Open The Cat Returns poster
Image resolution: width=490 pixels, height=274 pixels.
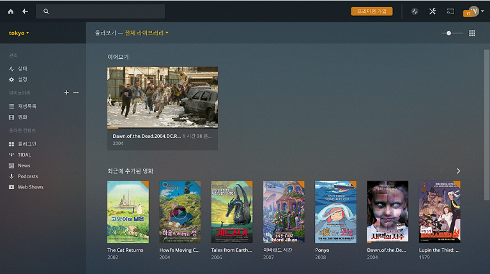pyautogui.click(x=128, y=211)
